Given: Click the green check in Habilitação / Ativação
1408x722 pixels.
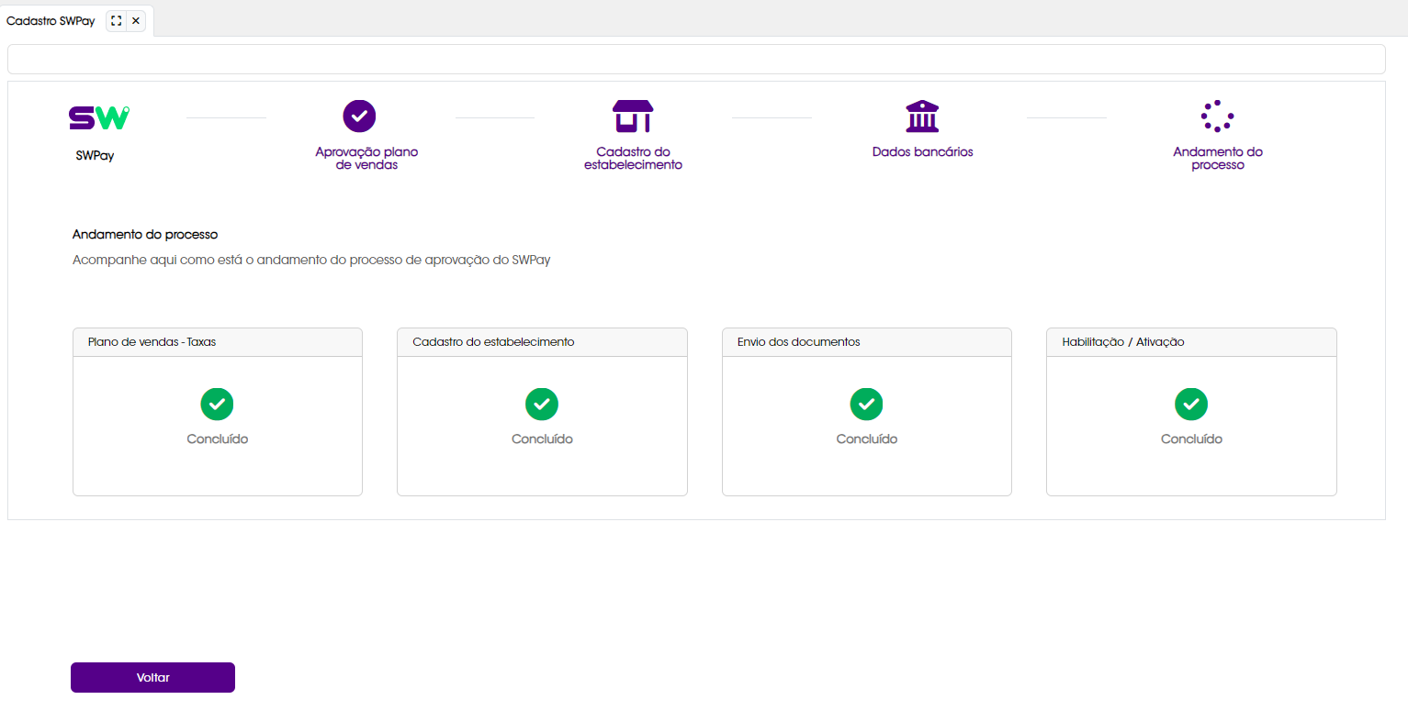Looking at the screenshot, I should click(1191, 404).
